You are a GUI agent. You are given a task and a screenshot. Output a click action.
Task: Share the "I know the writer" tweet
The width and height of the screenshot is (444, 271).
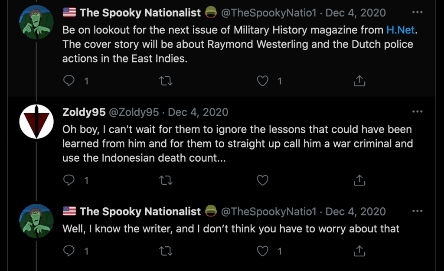click(x=359, y=251)
